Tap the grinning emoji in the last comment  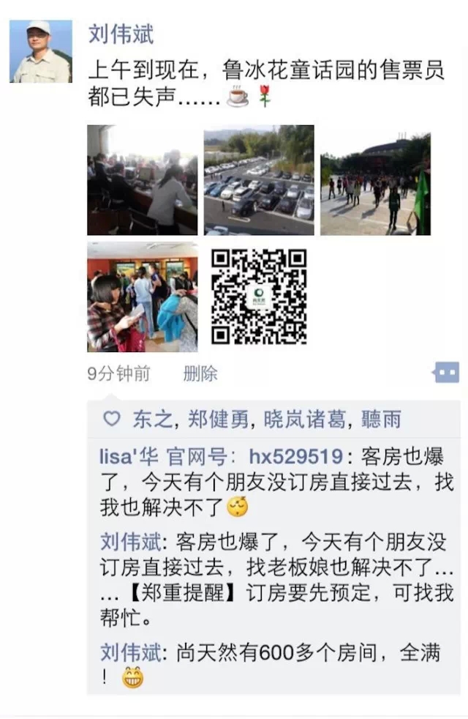(x=133, y=677)
